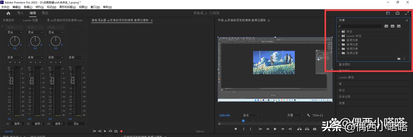This screenshot has width=413, height=137.
Task: Open Effects panel menu icon
Action: tap(407, 20)
